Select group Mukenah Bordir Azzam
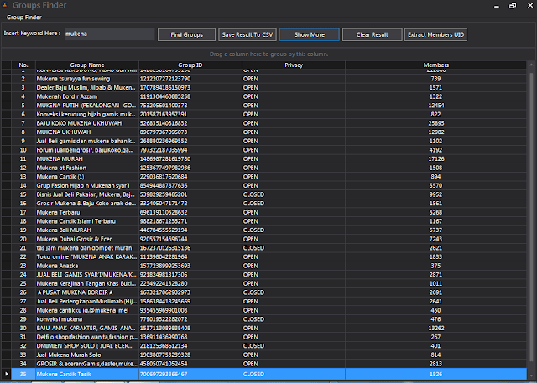Screen dimensions: 537x383 click(67, 96)
